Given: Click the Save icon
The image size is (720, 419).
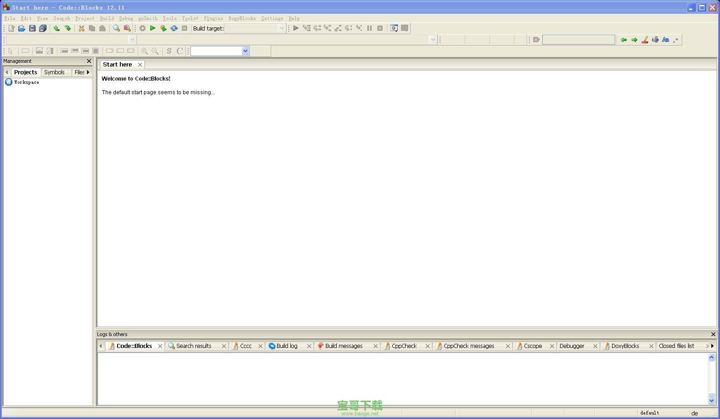Looking at the screenshot, I should tap(32, 28).
